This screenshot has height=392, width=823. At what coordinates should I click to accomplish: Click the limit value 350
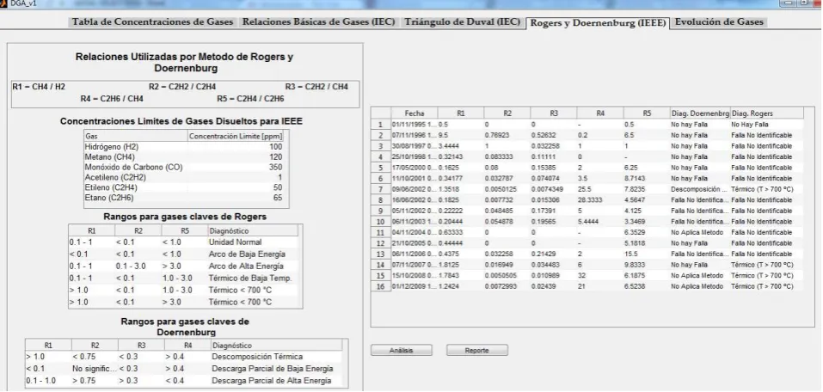click(x=275, y=167)
